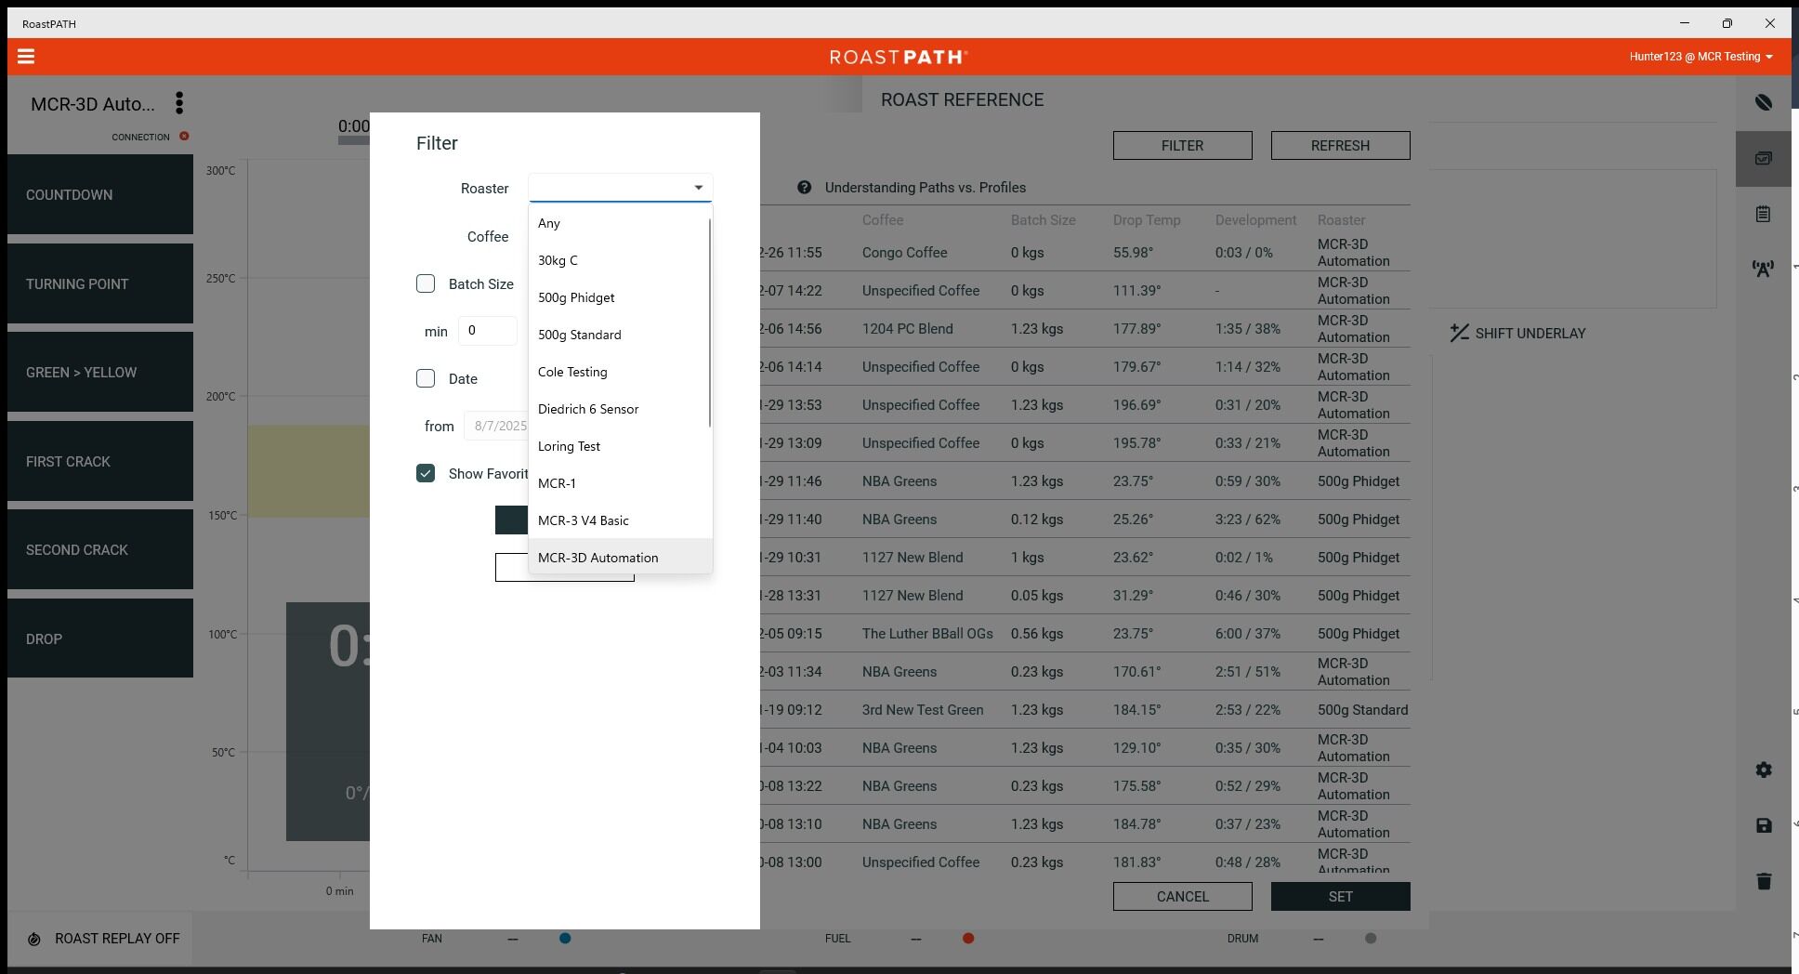Viewport: 1799px width, 974px height.
Task: Click CANCEL in Roast Reference panel
Action: tap(1182, 896)
